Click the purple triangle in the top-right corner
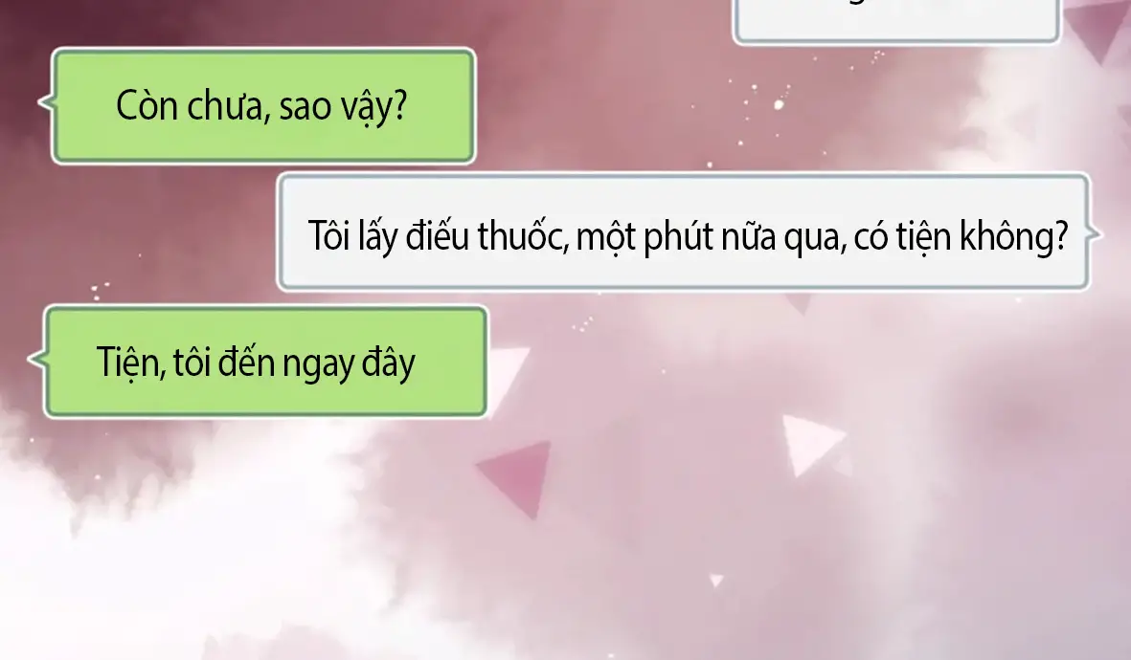Image resolution: width=1131 pixels, height=660 pixels. [x=1097, y=29]
